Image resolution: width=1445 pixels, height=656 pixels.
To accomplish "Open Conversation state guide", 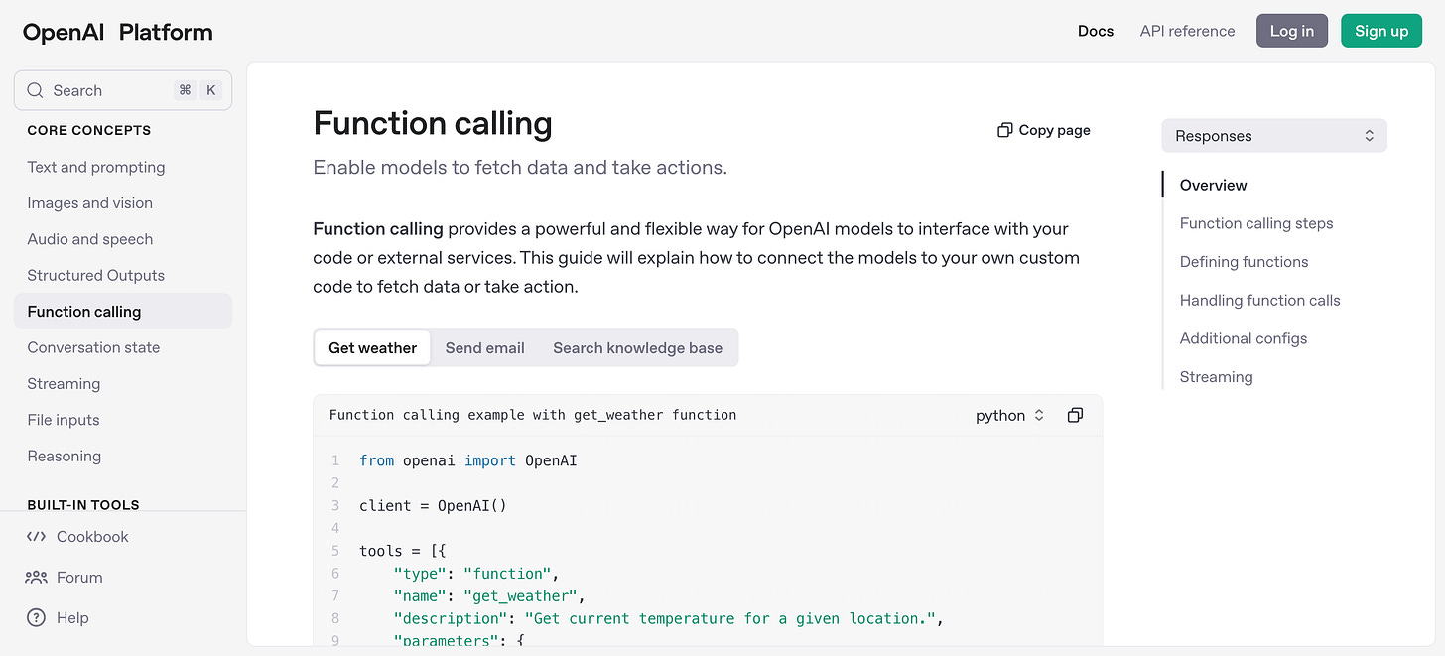I will point(93,347).
